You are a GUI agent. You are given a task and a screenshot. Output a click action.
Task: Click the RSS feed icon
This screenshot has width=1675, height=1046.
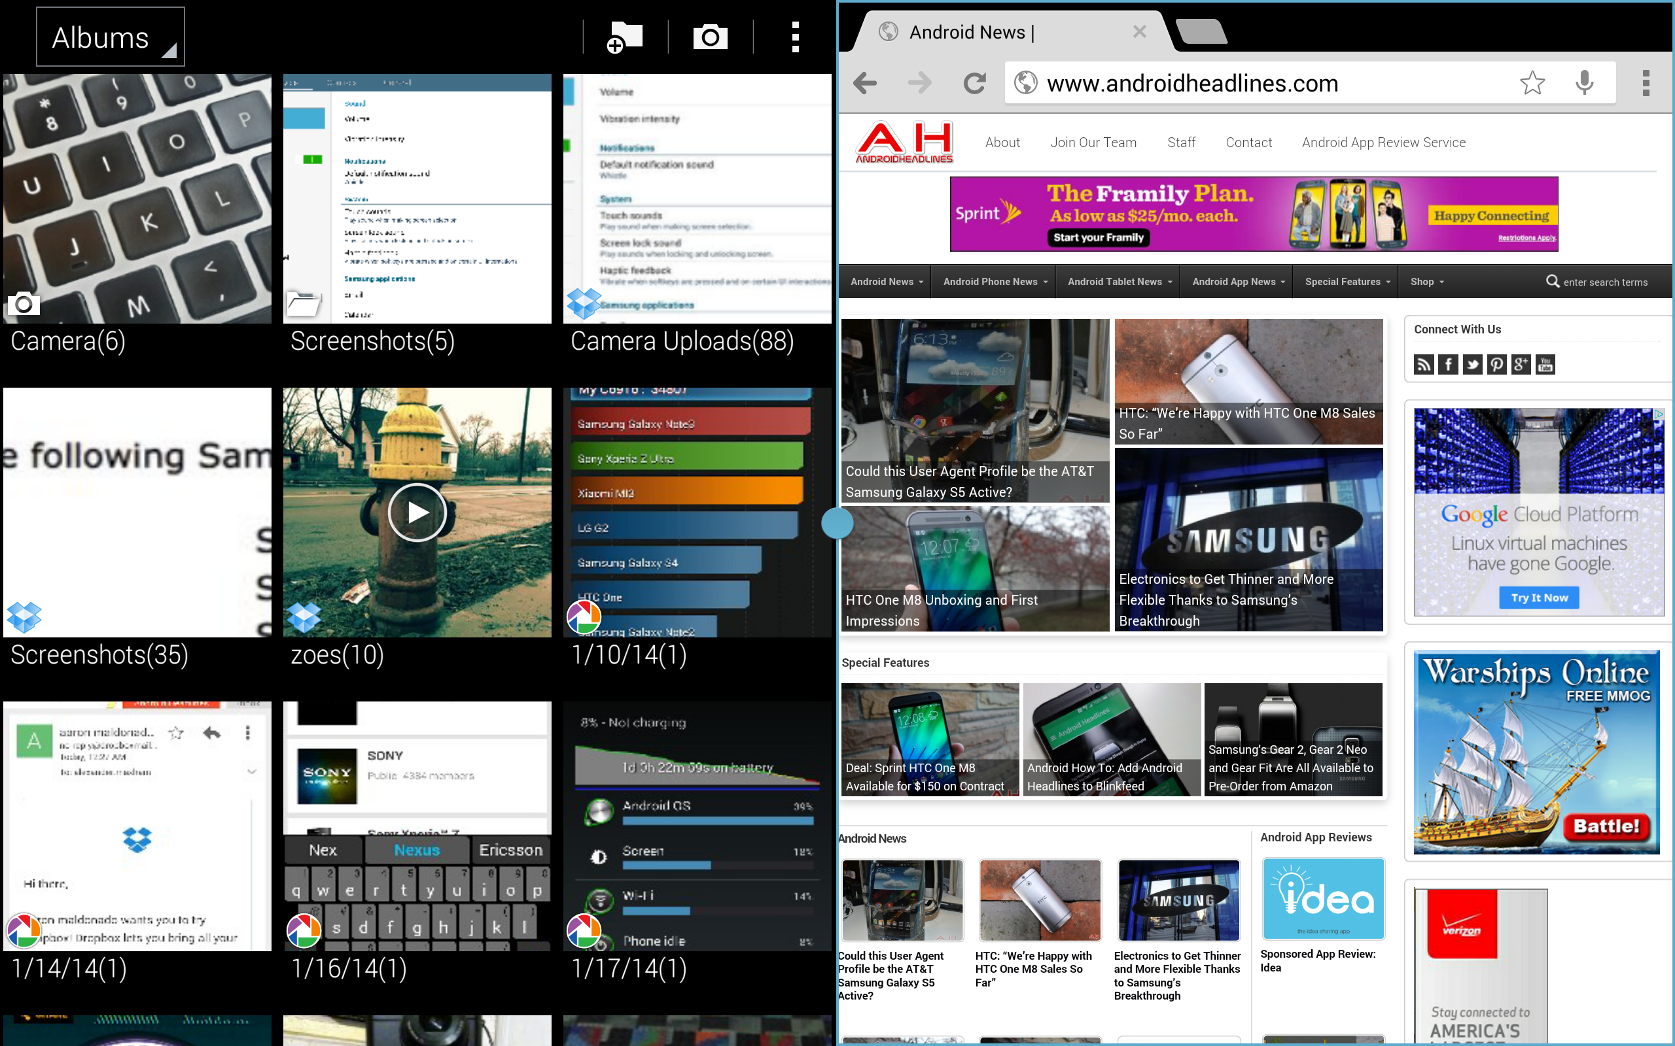click(x=1423, y=365)
